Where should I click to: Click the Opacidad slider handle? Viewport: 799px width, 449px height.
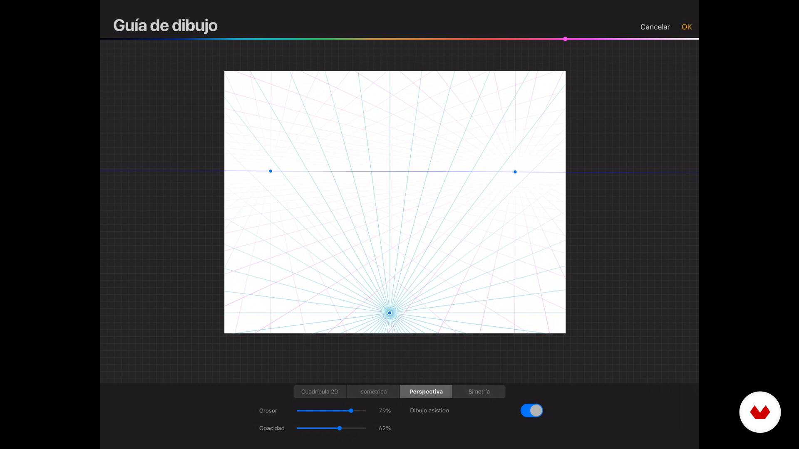click(x=340, y=428)
